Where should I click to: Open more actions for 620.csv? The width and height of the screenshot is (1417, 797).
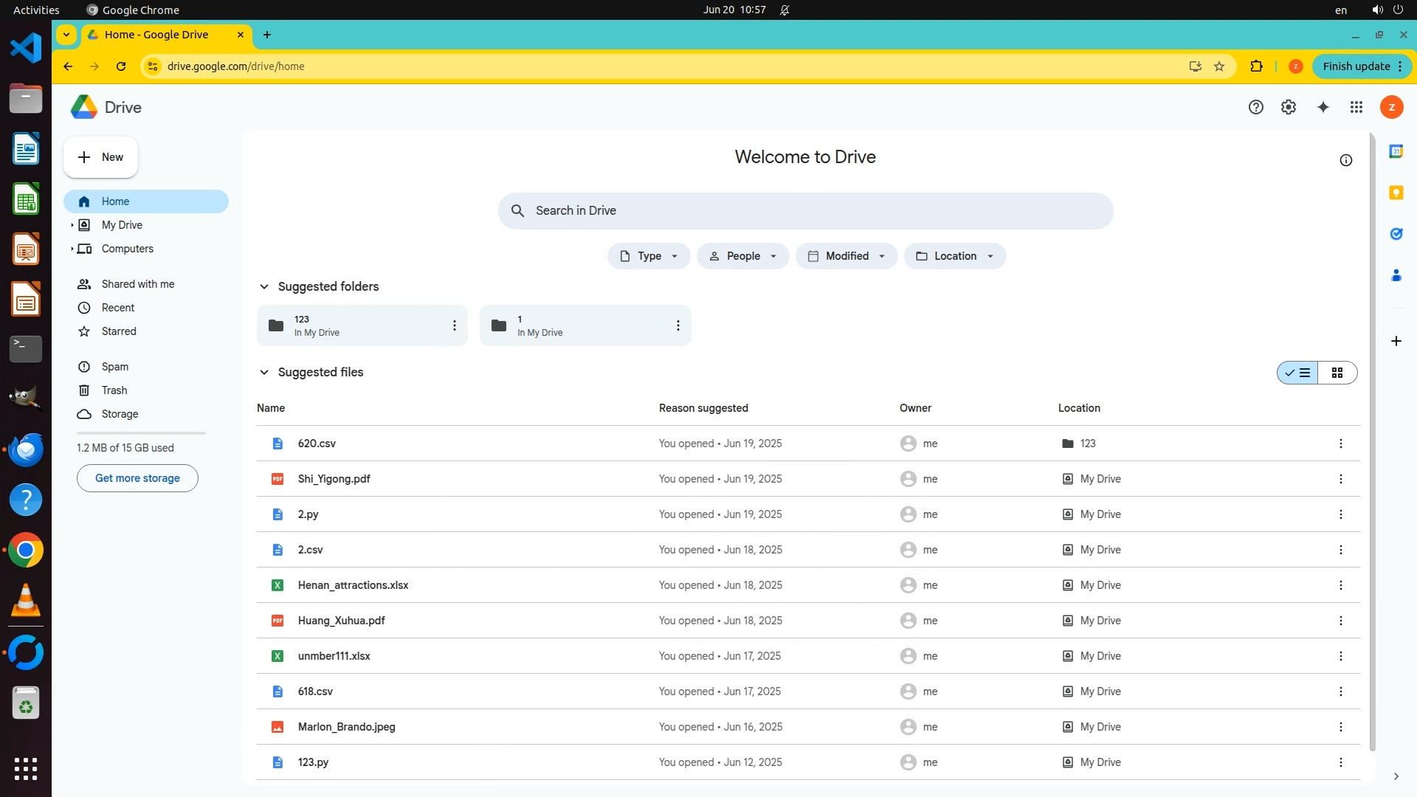click(x=1340, y=444)
